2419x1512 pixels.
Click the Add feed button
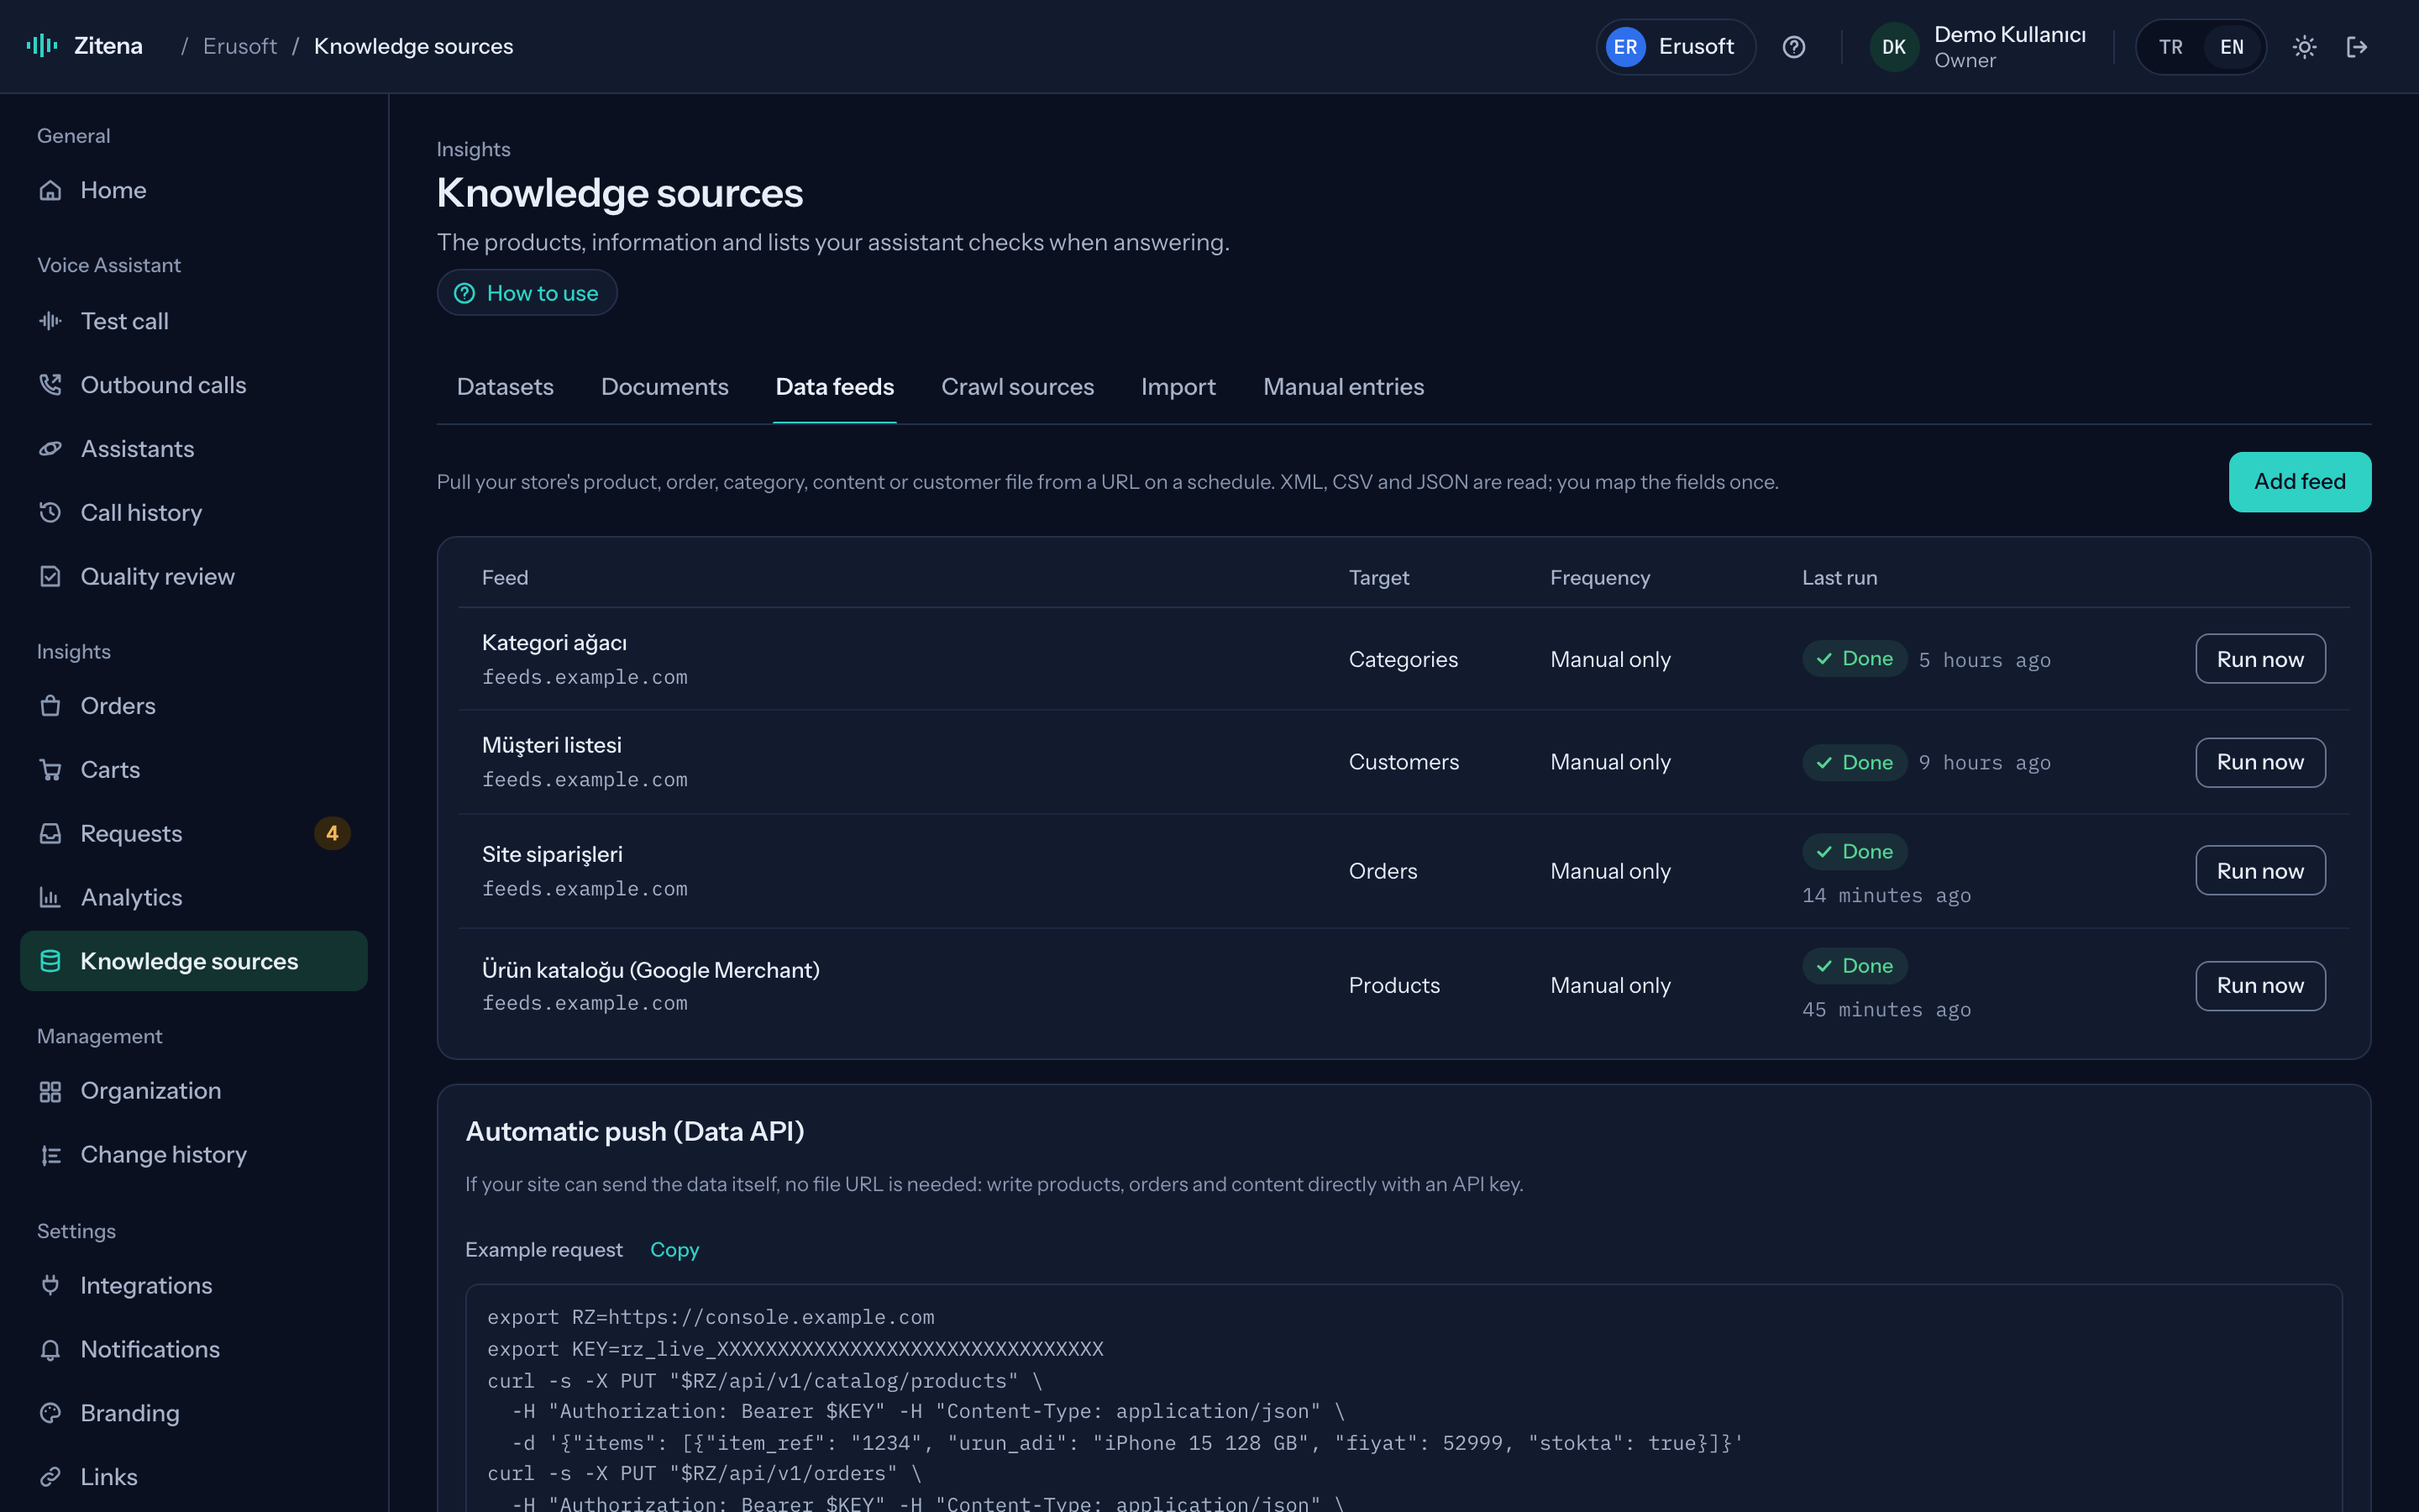(2299, 482)
